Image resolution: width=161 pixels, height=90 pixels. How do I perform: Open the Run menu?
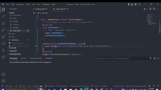tap(38, 4)
